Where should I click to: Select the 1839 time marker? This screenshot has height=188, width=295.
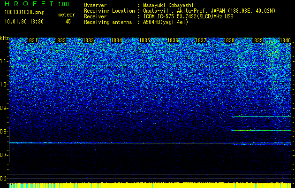[x=257, y=40]
